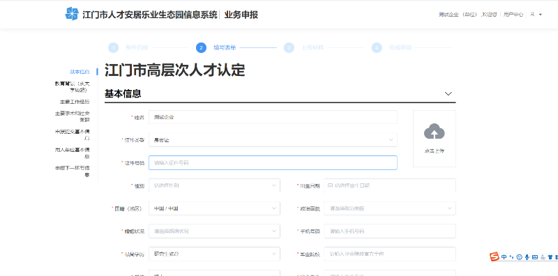This screenshot has width=558, height=276.
Task: Click the 毕业院校 input field
Action: tap(390, 254)
